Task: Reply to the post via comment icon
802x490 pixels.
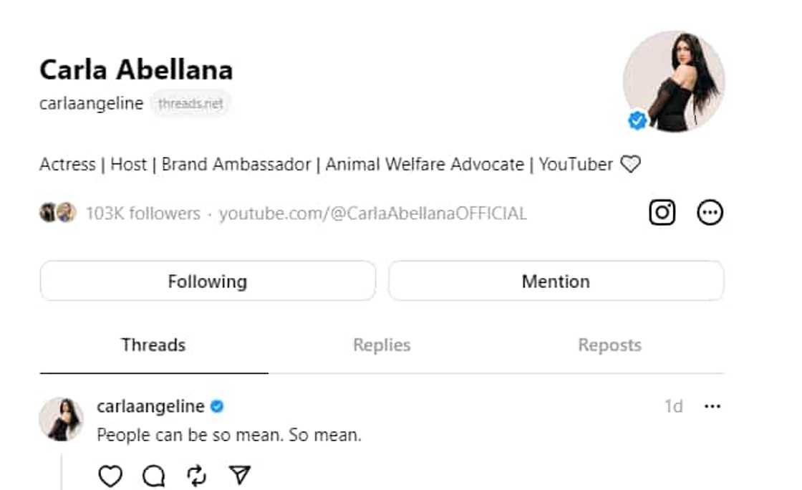Action: click(x=153, y=476)
